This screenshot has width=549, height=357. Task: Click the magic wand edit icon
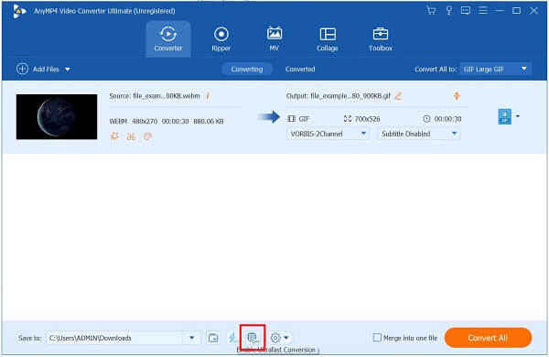point(114,136)
